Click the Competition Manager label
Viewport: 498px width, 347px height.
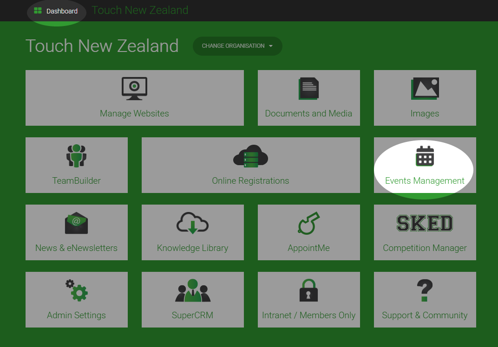click(x=425, y=248)
